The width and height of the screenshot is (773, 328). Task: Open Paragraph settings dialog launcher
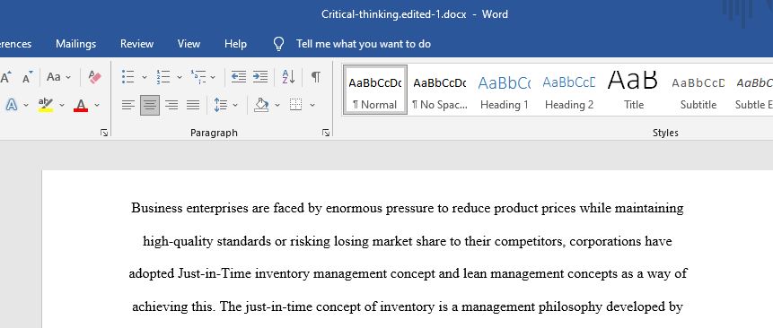point(326,133)
